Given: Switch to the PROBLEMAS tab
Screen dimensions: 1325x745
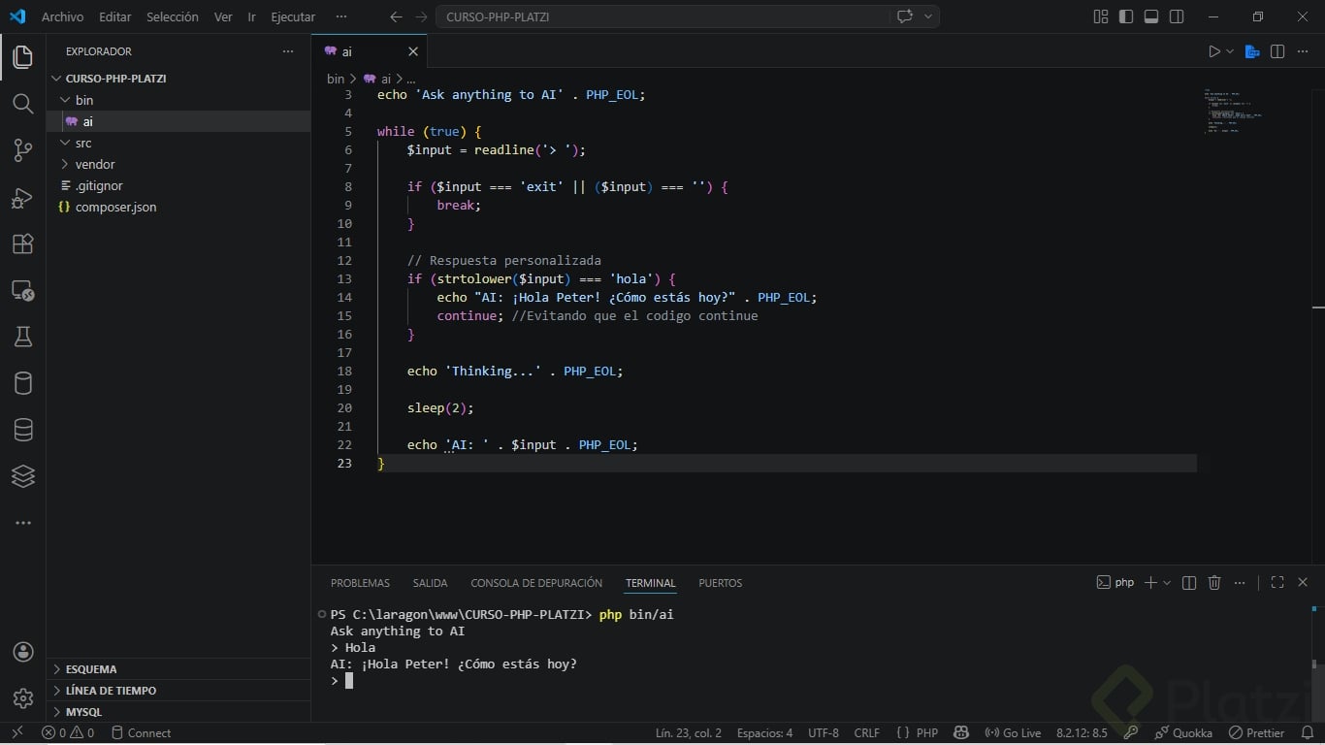Looking at the screenshot, I should (x=360, y=583).
